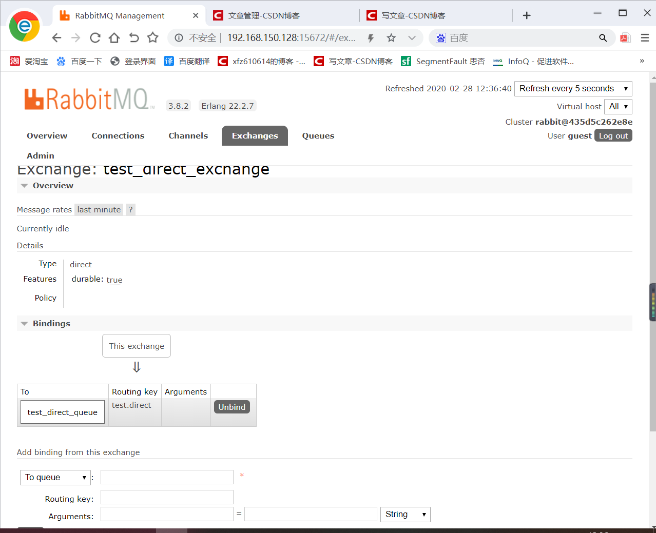
Task: Click the last minute rate range
Action: [99, 210]
